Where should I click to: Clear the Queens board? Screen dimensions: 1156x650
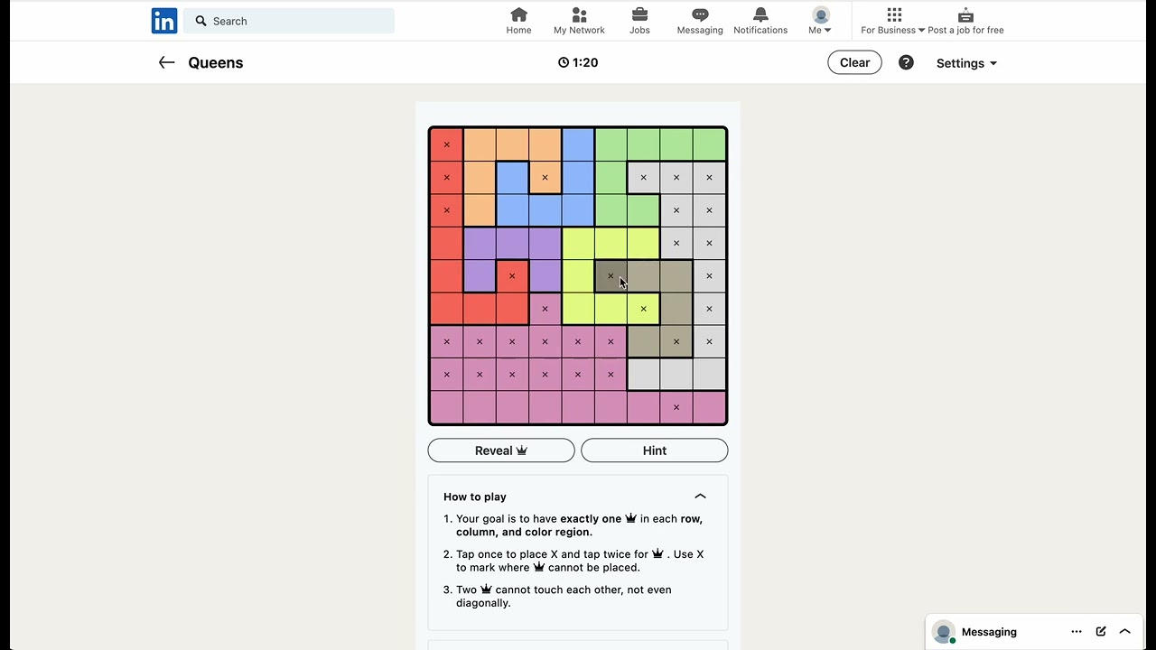854,62
